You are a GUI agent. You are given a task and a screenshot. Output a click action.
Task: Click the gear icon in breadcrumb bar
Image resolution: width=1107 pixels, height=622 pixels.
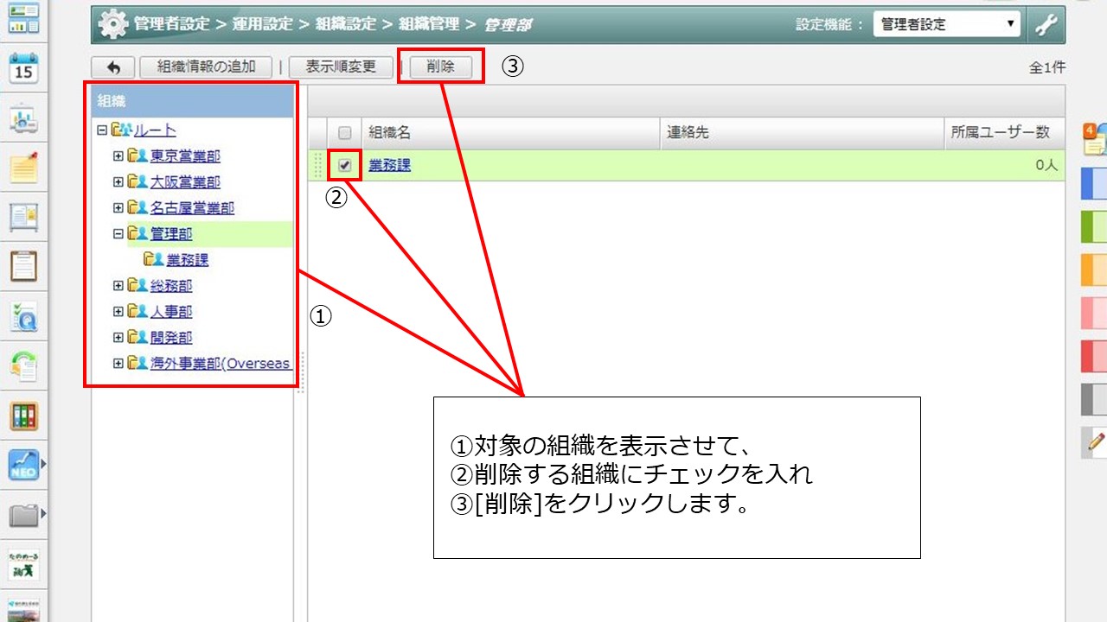(112, 25)
